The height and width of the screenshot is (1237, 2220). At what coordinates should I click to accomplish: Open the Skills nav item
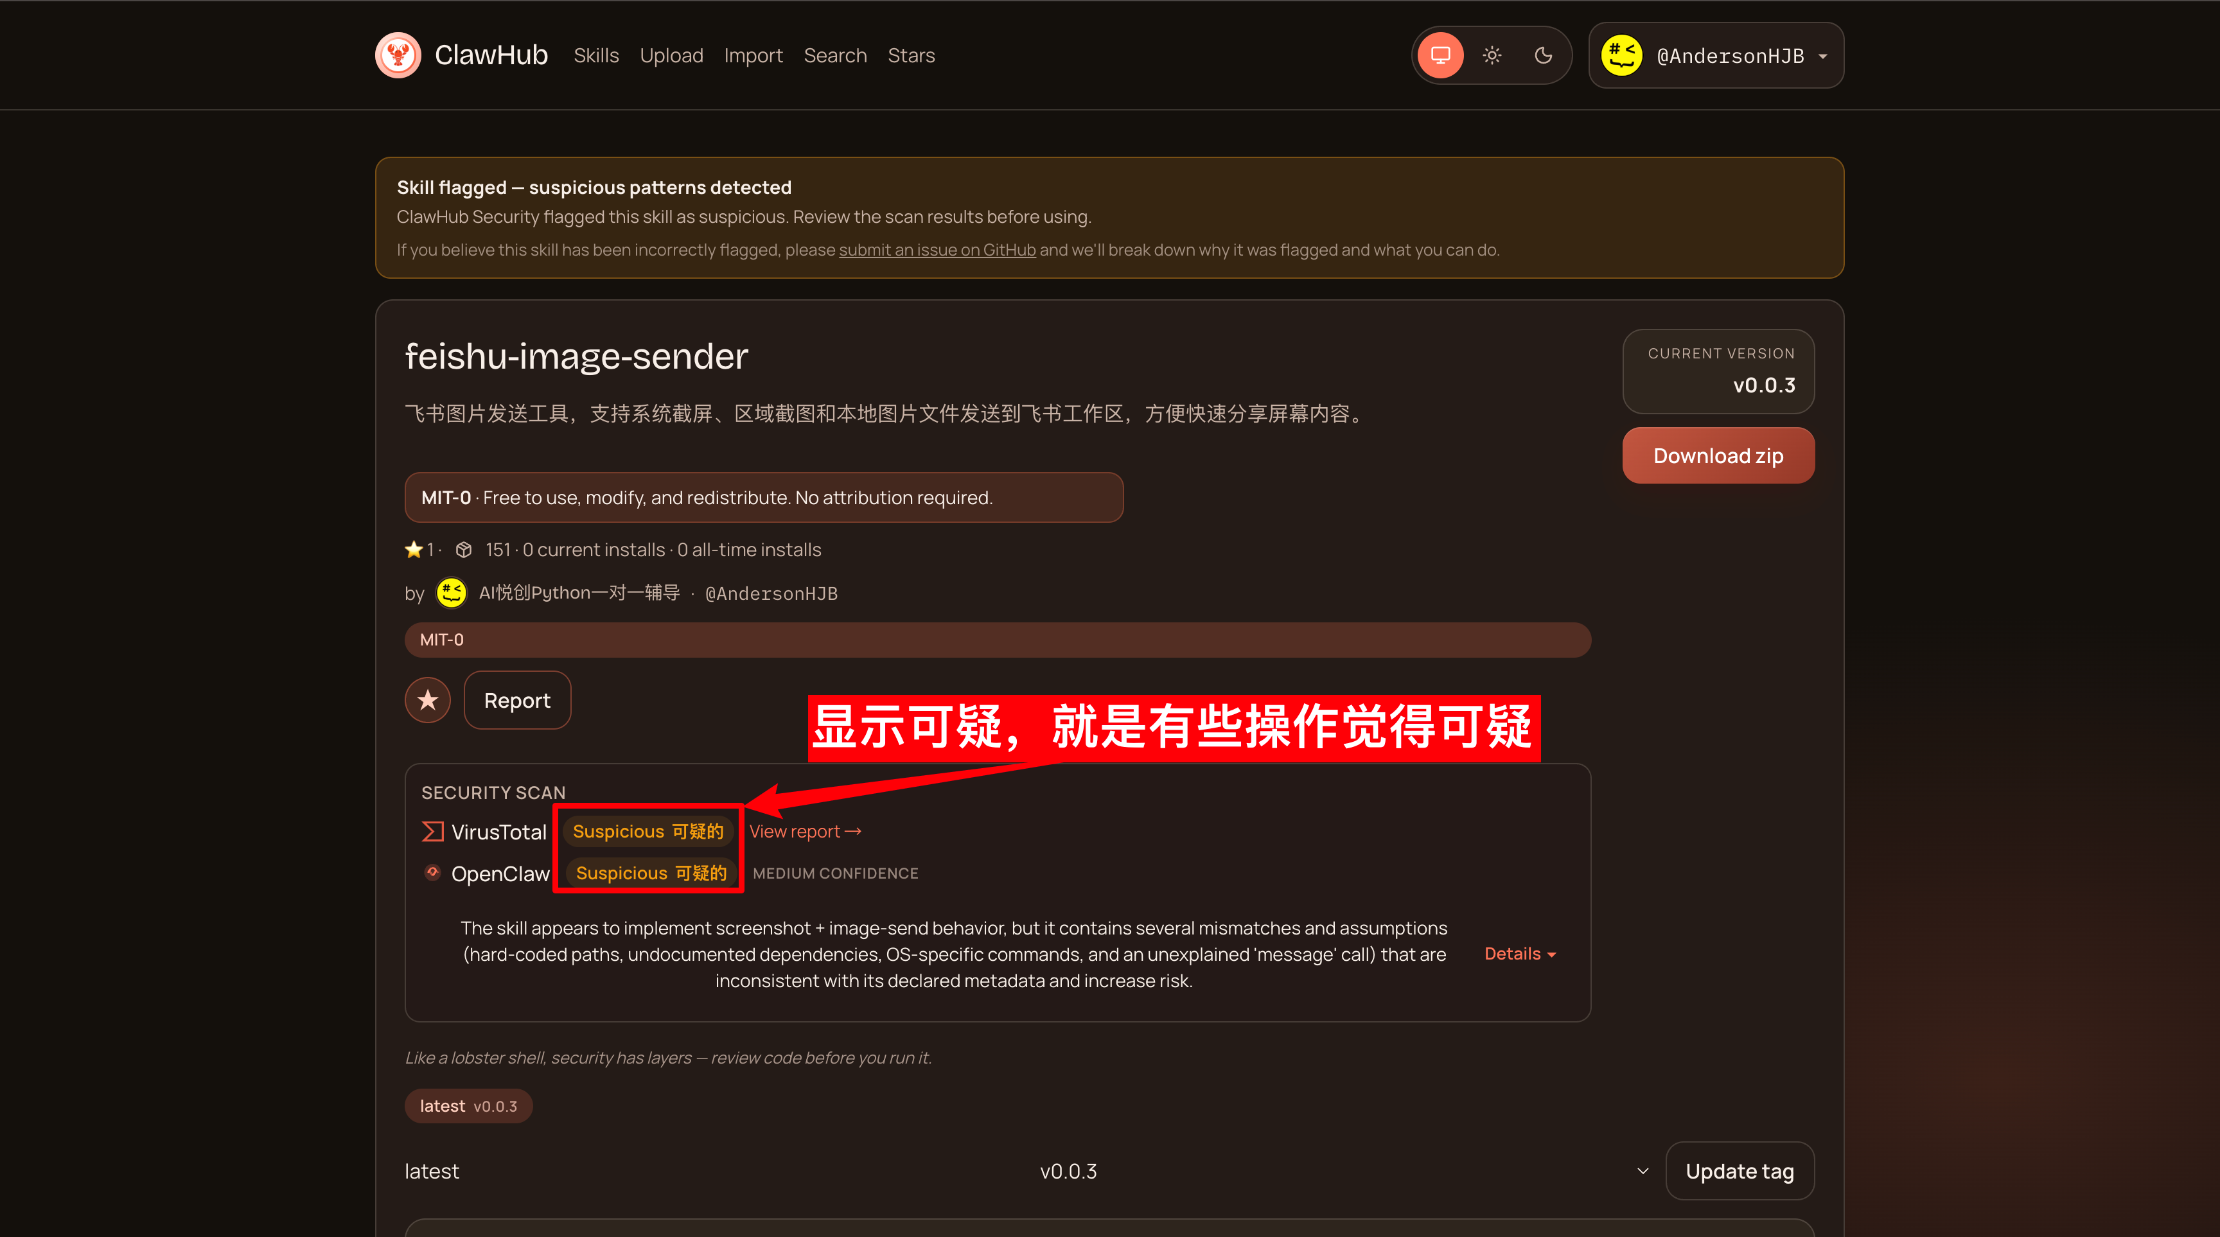tap(595, 55)
